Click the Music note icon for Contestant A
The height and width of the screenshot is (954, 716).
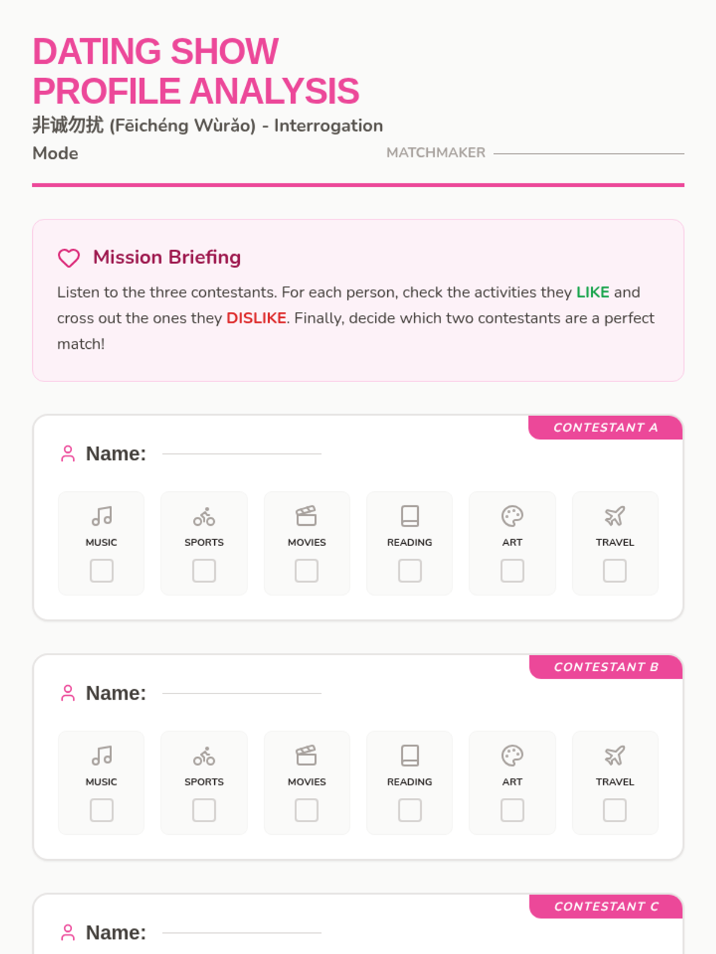click(101, 516)
